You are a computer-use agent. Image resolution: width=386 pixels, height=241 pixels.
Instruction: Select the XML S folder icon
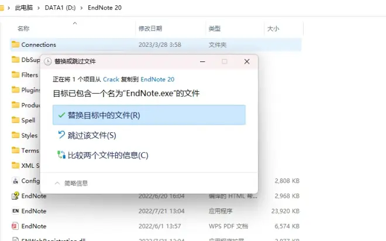(16, 166)
